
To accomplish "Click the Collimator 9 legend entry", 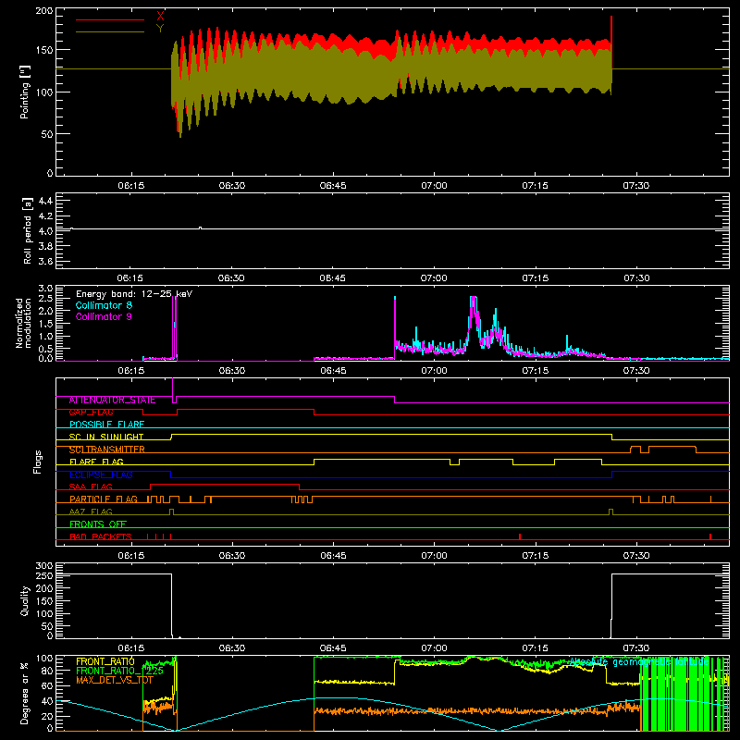I will pos(104,316).
